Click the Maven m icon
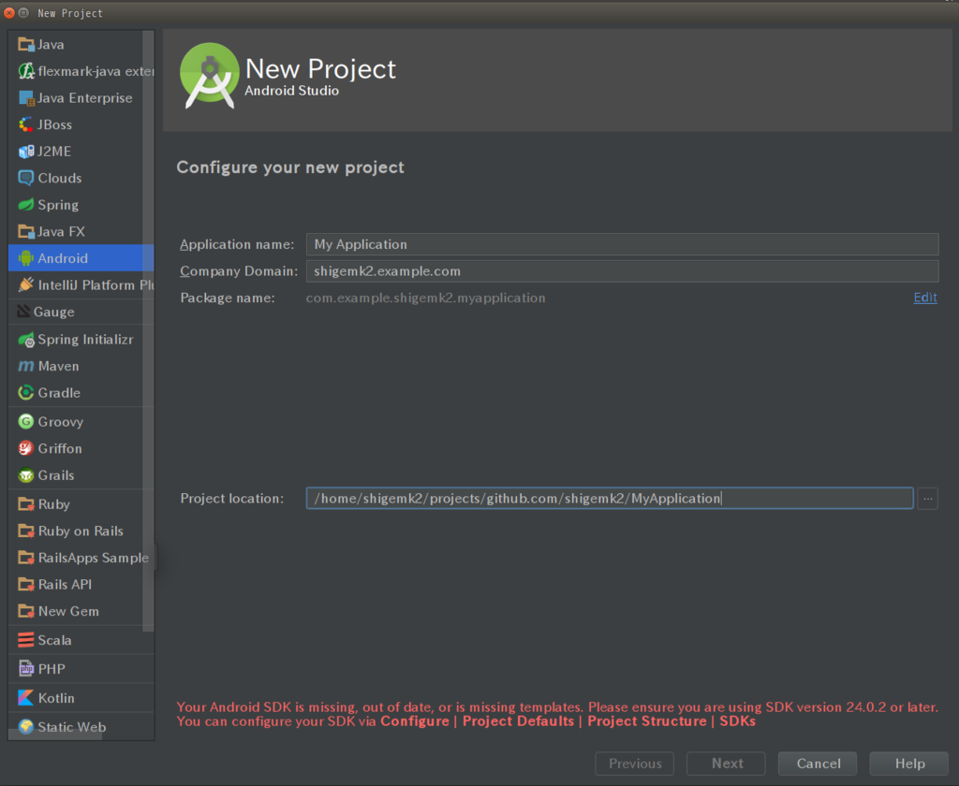 [x=25, y=366]
